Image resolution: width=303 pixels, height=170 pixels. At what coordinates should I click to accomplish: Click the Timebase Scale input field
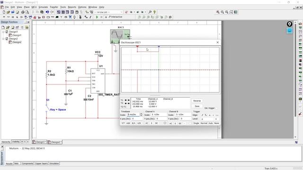tap(133, 114)
